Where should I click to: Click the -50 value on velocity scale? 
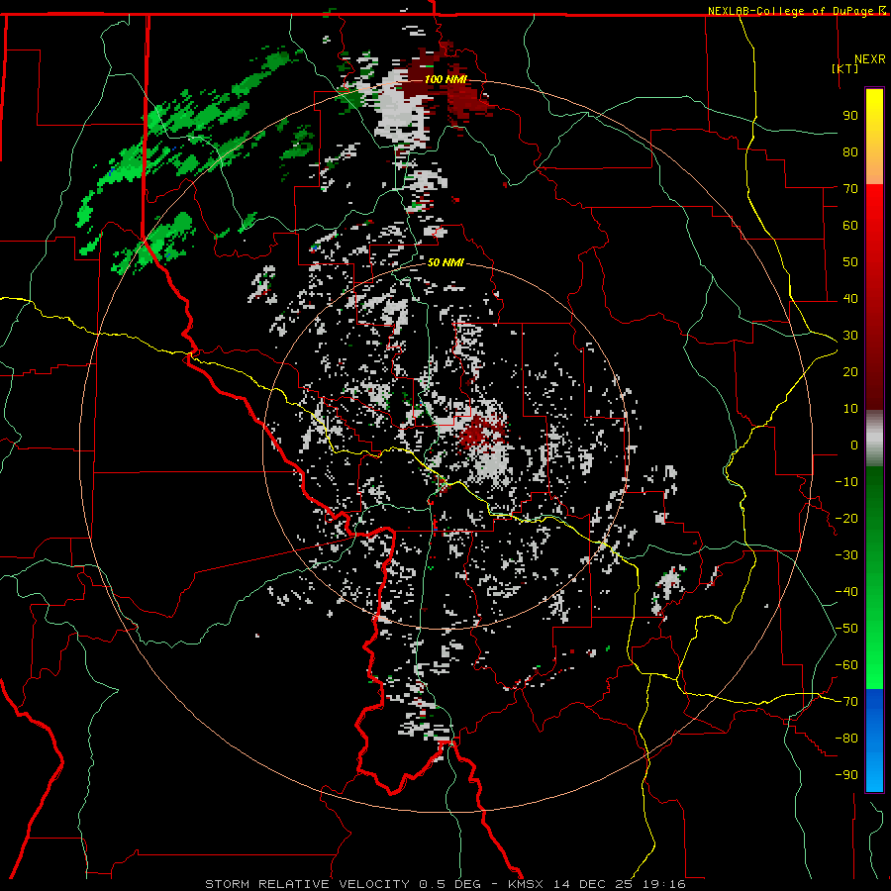tap(846, 629)
